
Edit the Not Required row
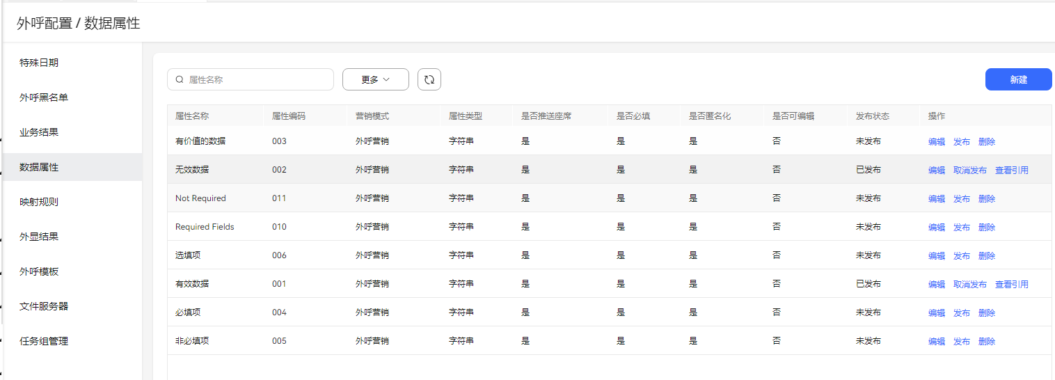tap(937, 198)
